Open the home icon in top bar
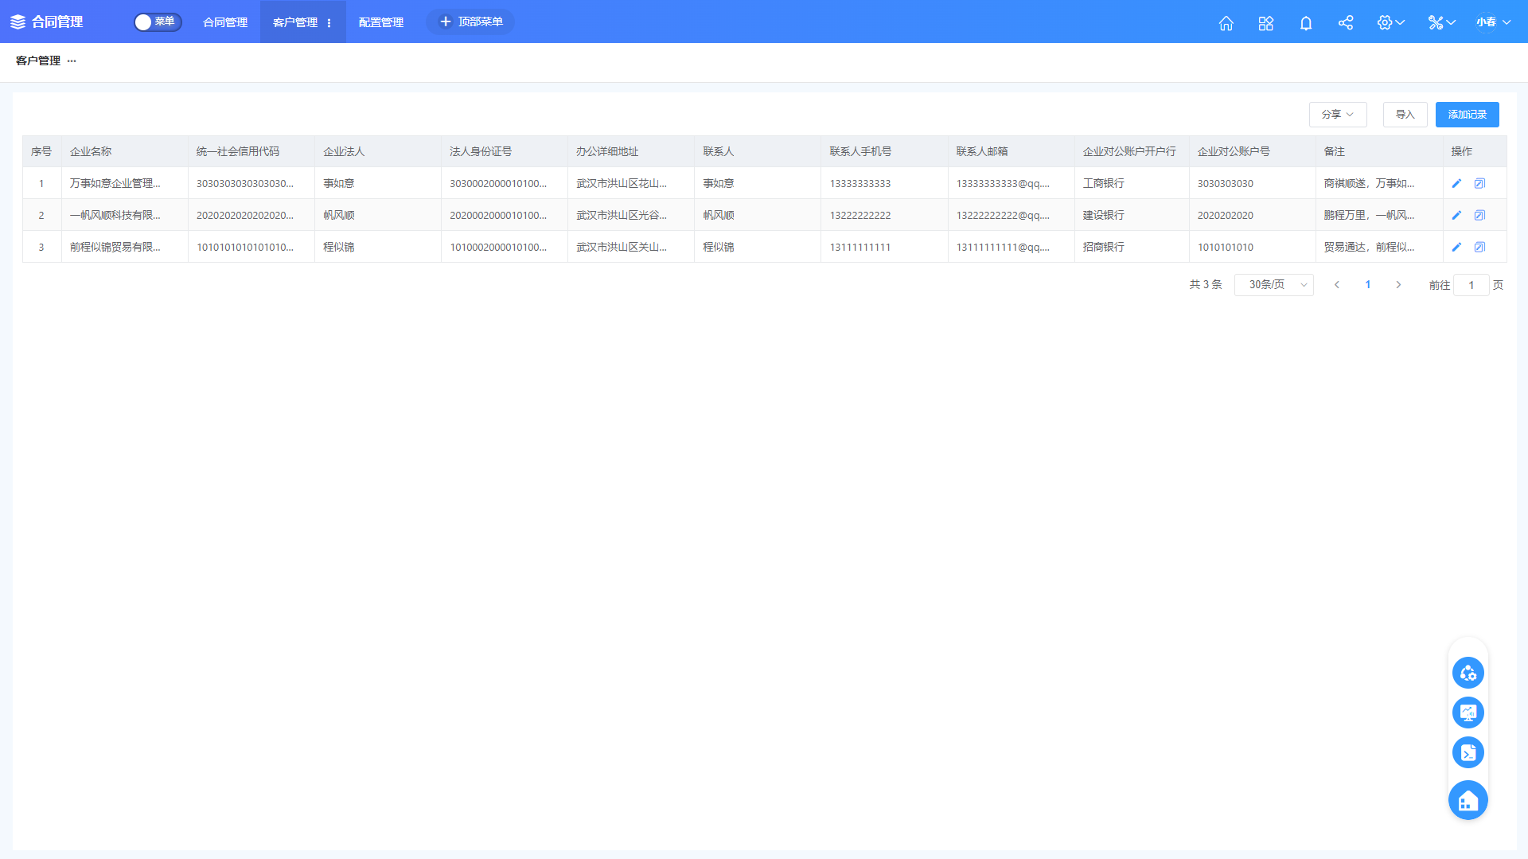Screen dimensions: 1528x859 click(x=1226, y=22)
